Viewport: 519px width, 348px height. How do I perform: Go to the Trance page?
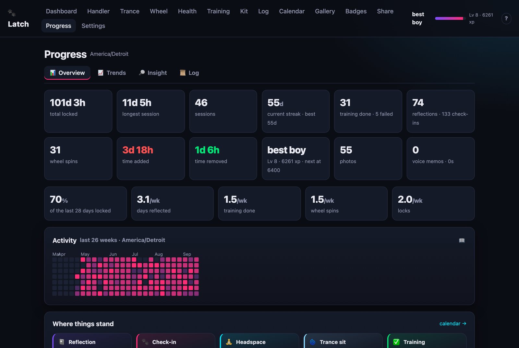click(130, 11)
